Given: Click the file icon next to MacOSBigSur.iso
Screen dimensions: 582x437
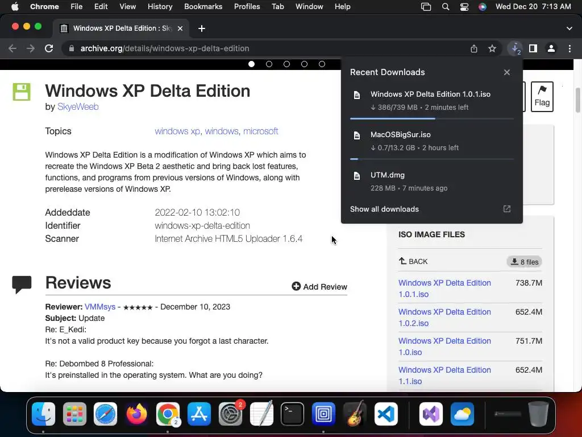Looking at the screenshot, I should 357,135.
